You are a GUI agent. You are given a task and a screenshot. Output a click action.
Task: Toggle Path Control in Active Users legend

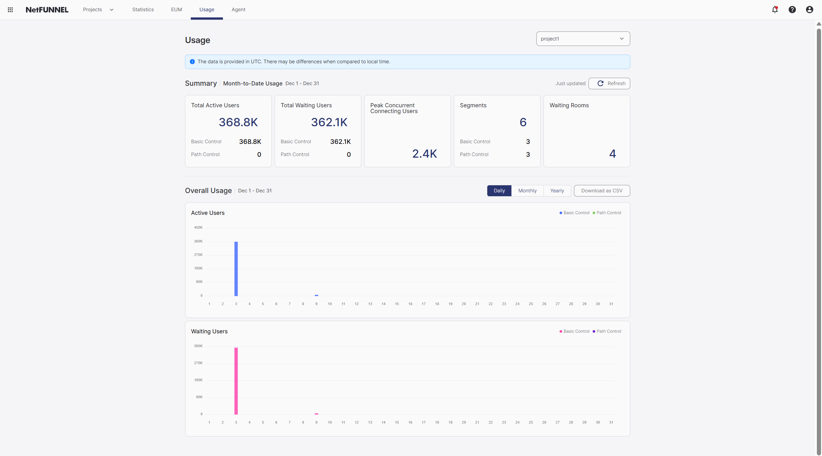tap(607, 213)
